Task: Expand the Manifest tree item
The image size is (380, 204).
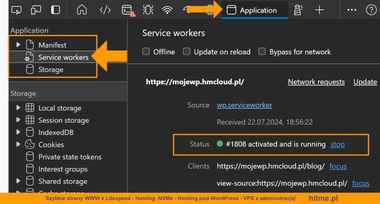Action: coord(18,45)
